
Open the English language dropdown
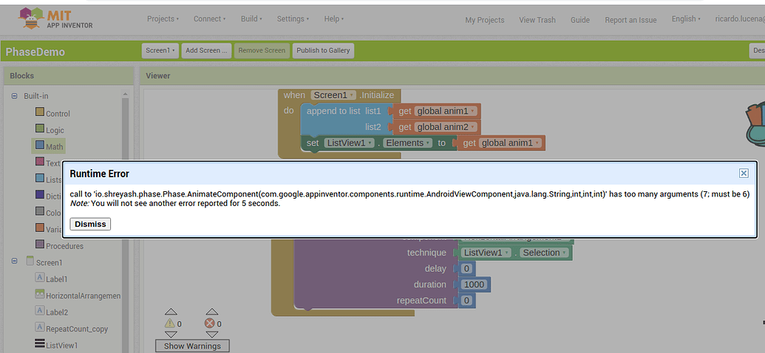(687, 19)
